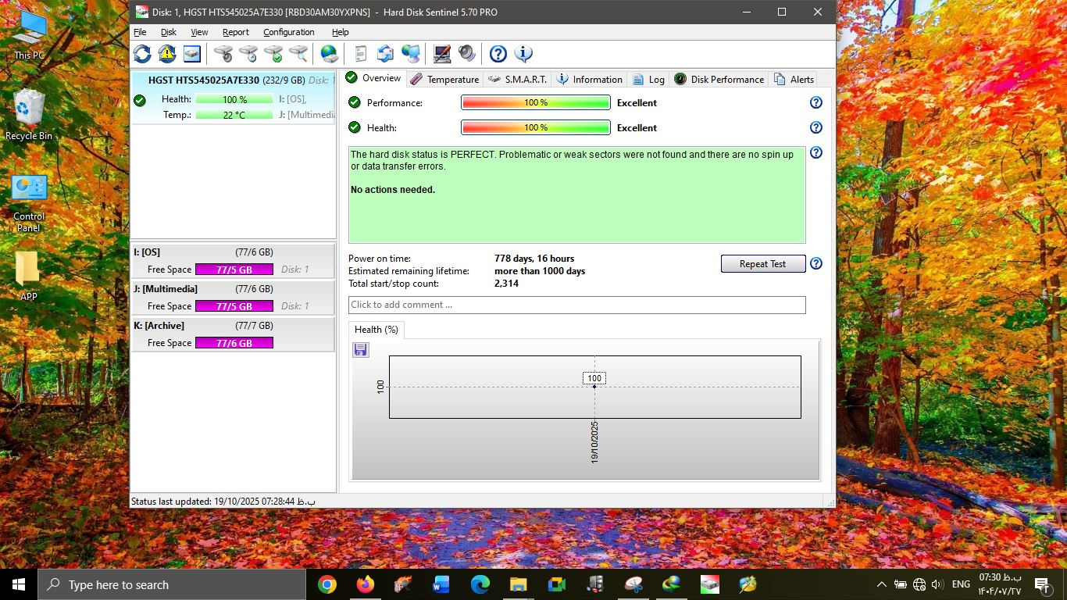Click the disk icon with green checkmark
The height and width of the screenshot is (600, 1067).
(273, 54)
